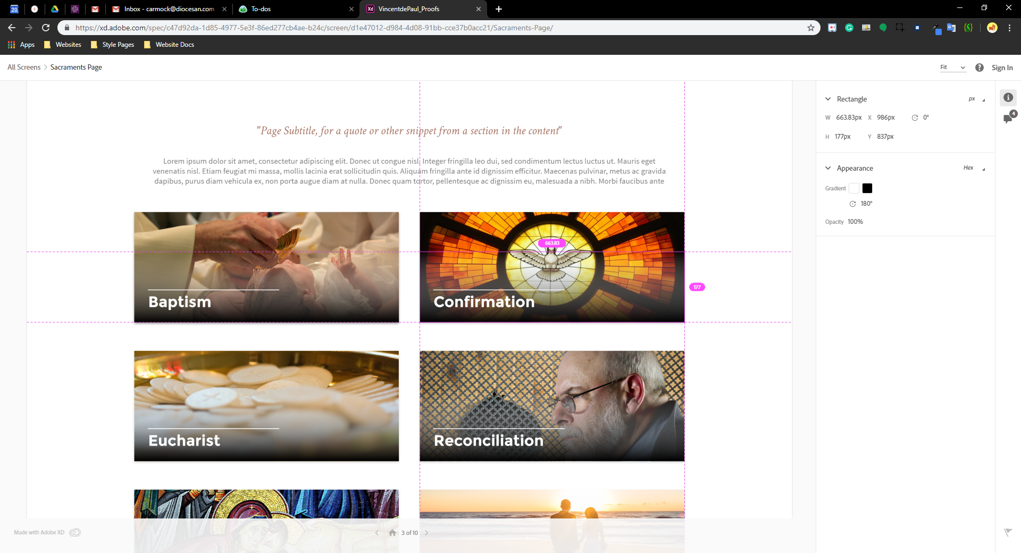Screen dimensions: 1021x553
Task: Collapse the Rectangle section
Action: [x=828, y=99]
